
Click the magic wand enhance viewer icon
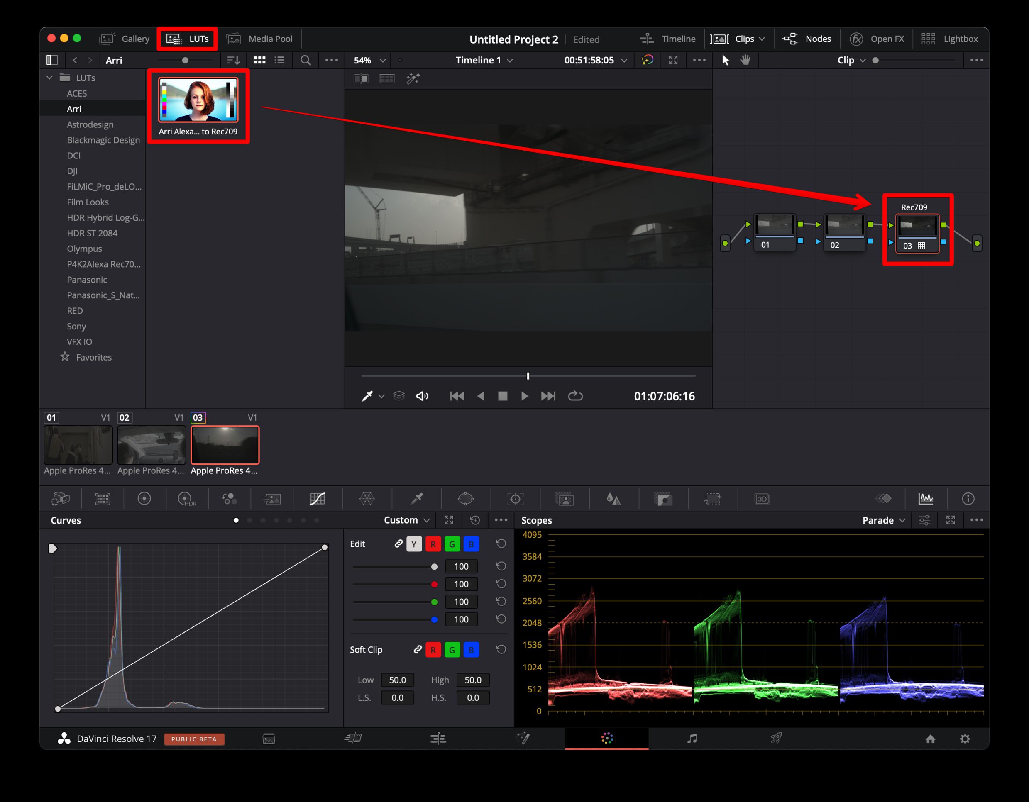(x=413, y=79)
